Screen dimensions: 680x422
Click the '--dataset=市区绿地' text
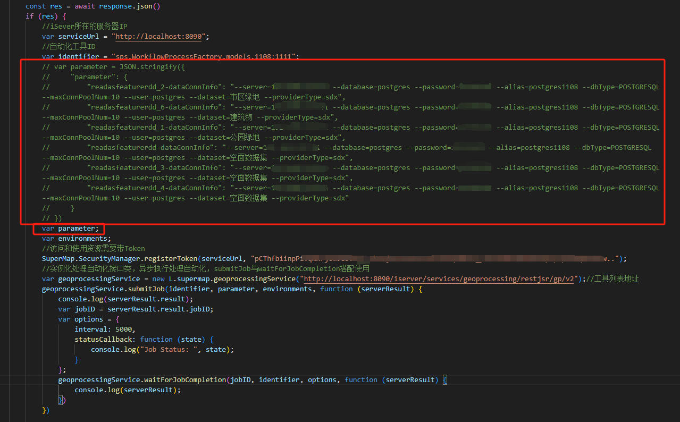coord(224,97)
